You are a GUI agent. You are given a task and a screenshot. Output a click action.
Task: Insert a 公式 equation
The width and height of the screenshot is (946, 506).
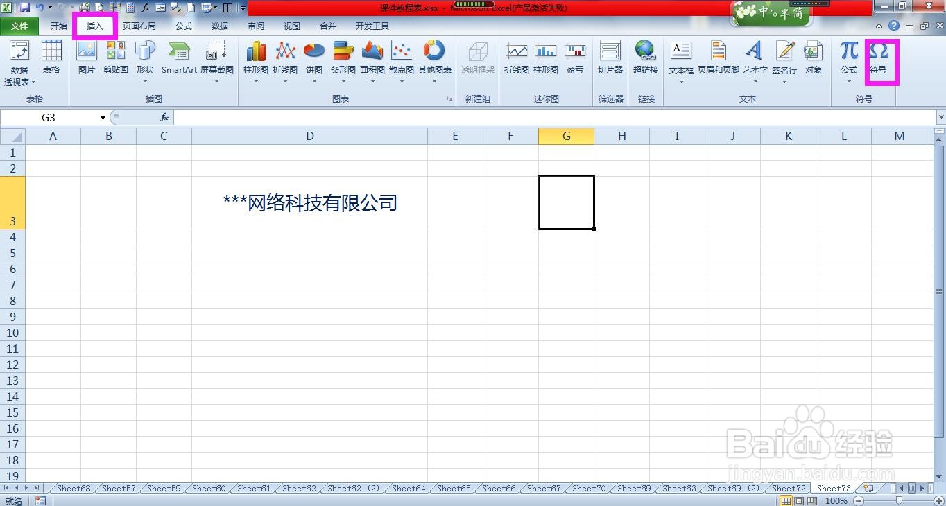(x=847, y=59)
